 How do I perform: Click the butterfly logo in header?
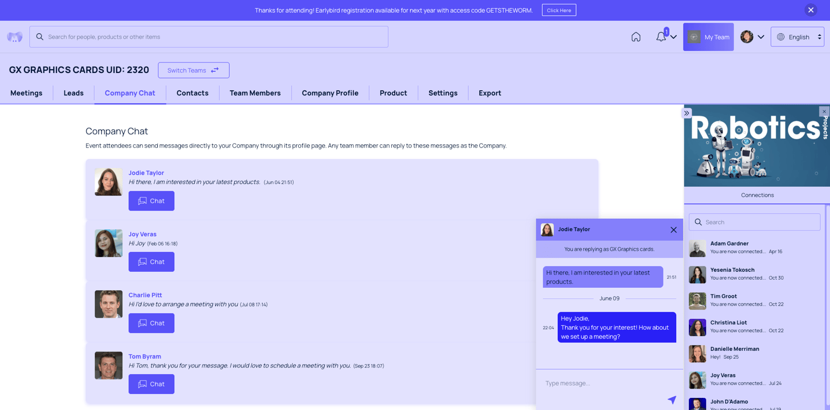(x=15, y=37)
